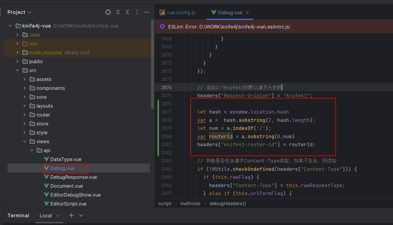Expand the node_modules folder
The image size is (393, 225).
[17, 52]
